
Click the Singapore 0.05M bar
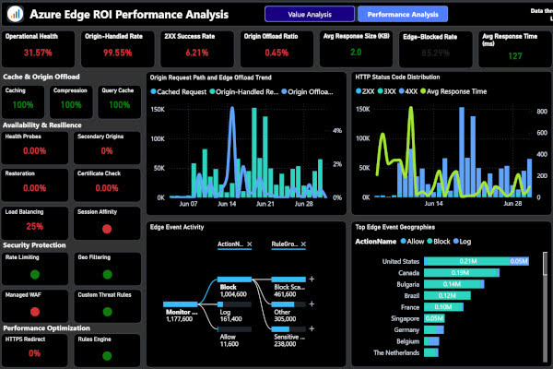[x=434, y=318]
